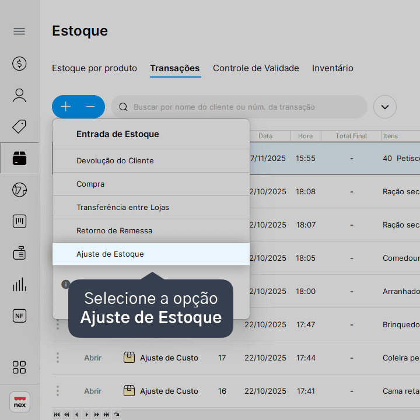Open the Inventário tab
420x420 pixels.
[x=332, y=68]
